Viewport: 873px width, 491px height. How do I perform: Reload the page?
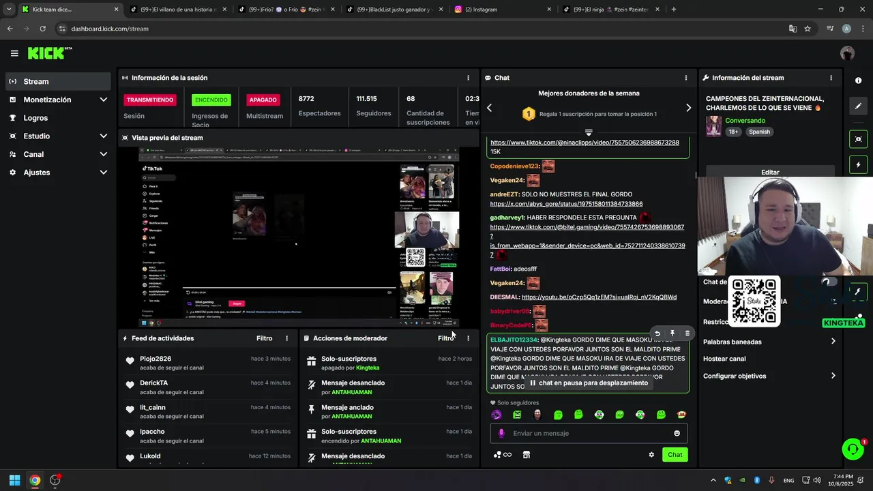coord(42,29)
